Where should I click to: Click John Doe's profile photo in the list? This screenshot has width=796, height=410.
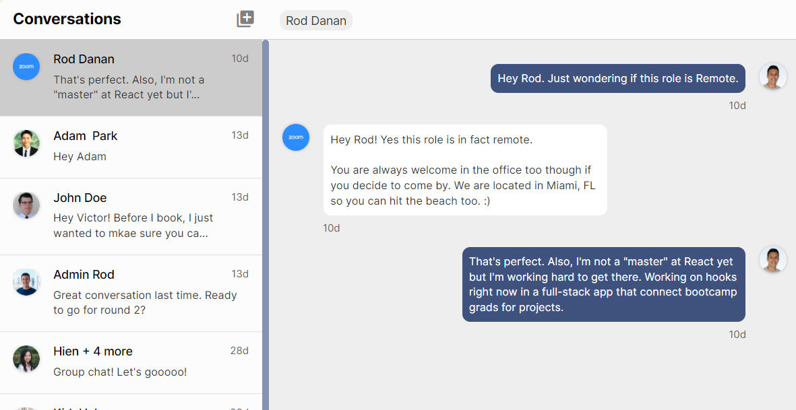(26, 205)
